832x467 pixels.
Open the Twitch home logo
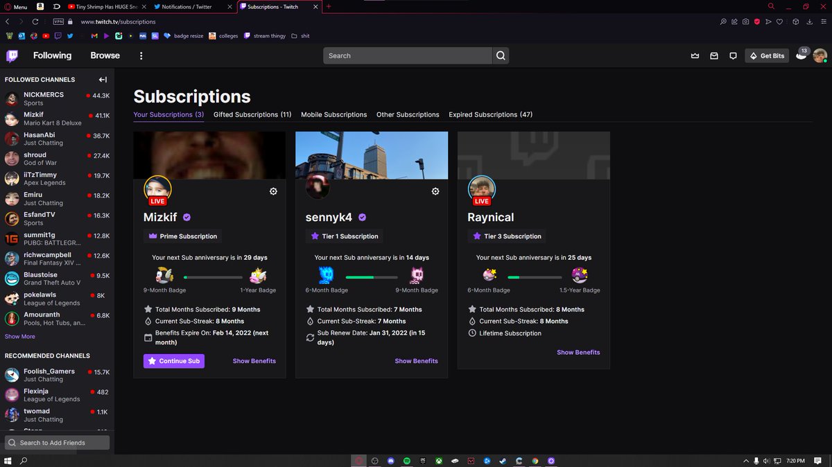12,56
